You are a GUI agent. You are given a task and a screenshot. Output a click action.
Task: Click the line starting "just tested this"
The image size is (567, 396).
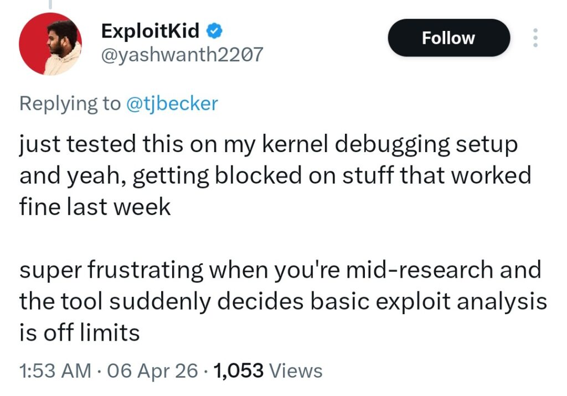click(269, 145)
